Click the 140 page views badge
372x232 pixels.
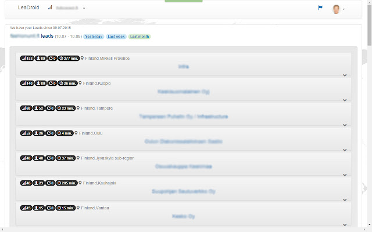[x=27, y=83]
